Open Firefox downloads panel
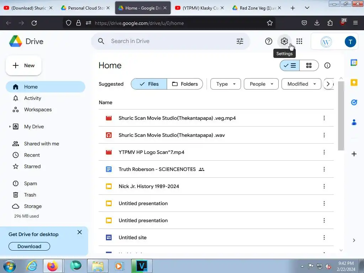This screenshot has width=364, height=273. (x=317, y=23)
